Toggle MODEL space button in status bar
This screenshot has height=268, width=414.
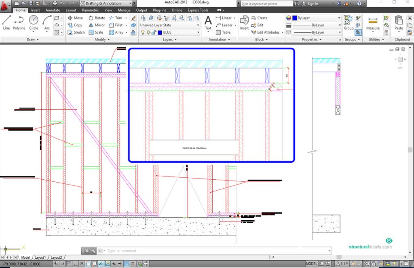click(x=311, y=264)
